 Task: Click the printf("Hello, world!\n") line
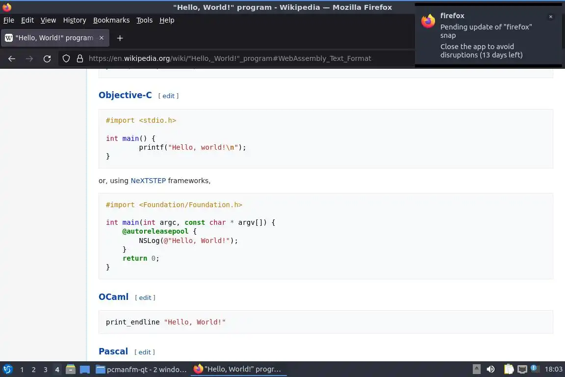click(x=192, y=148)
